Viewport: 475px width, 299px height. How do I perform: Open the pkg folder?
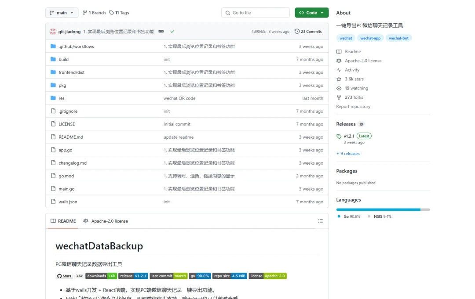(62, 85)
